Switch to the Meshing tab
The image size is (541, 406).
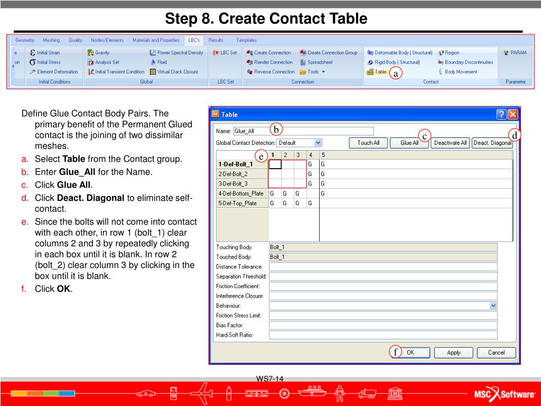[51, 40]
